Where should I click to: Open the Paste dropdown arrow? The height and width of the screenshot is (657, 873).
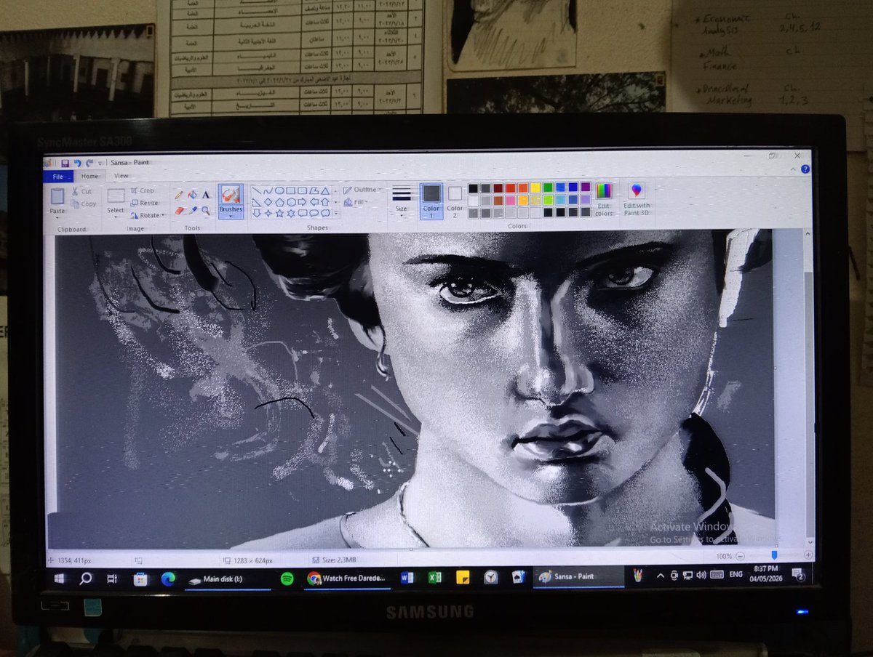tap(57, 217)
